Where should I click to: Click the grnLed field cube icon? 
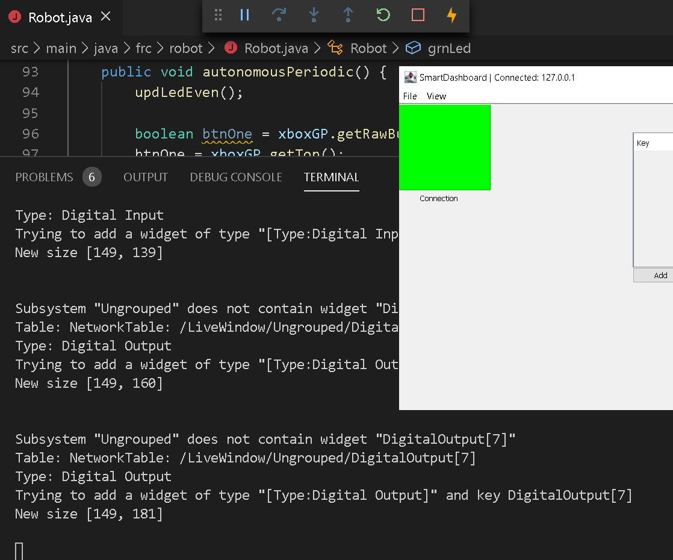(413, 48)
